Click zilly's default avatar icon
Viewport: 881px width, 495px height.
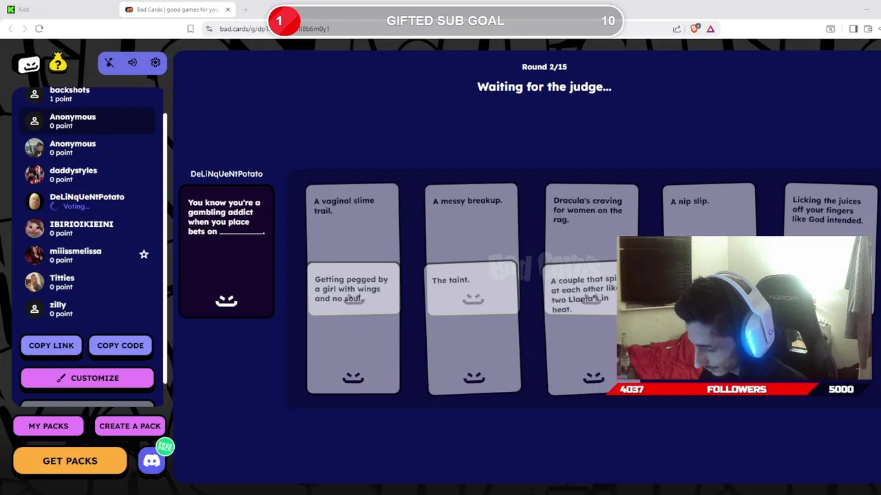34,309
